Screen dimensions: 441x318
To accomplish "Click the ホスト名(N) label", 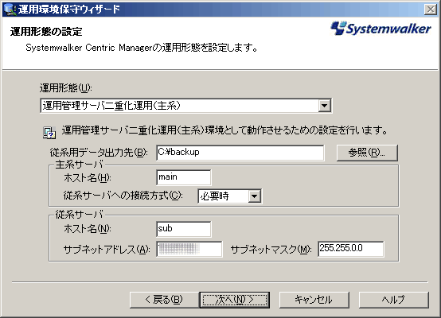I will 88,229.
